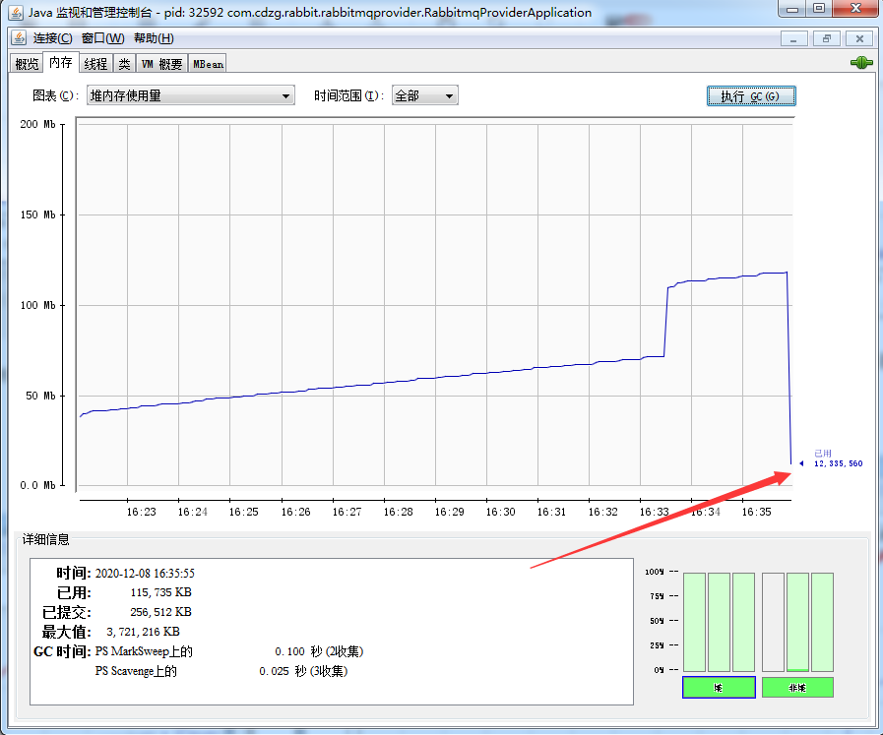Close the inner connection window

tap(859, 38)
